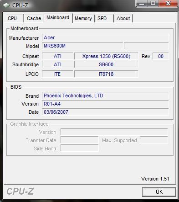Switch to the Memory tab
Screen dimensions: 179x202
click(83, 18)
